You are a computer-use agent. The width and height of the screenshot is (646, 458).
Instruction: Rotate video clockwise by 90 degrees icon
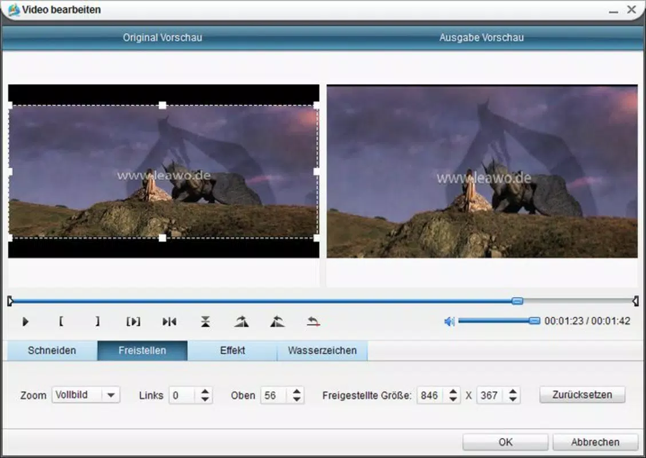pos(241,322)
